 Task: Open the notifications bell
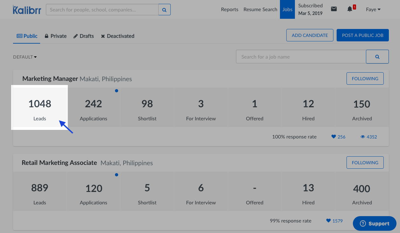click(x=350, y=9)
